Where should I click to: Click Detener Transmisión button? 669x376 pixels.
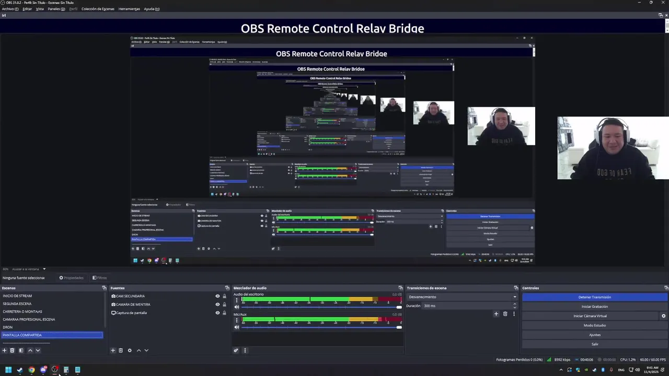[x=595, y=297]
